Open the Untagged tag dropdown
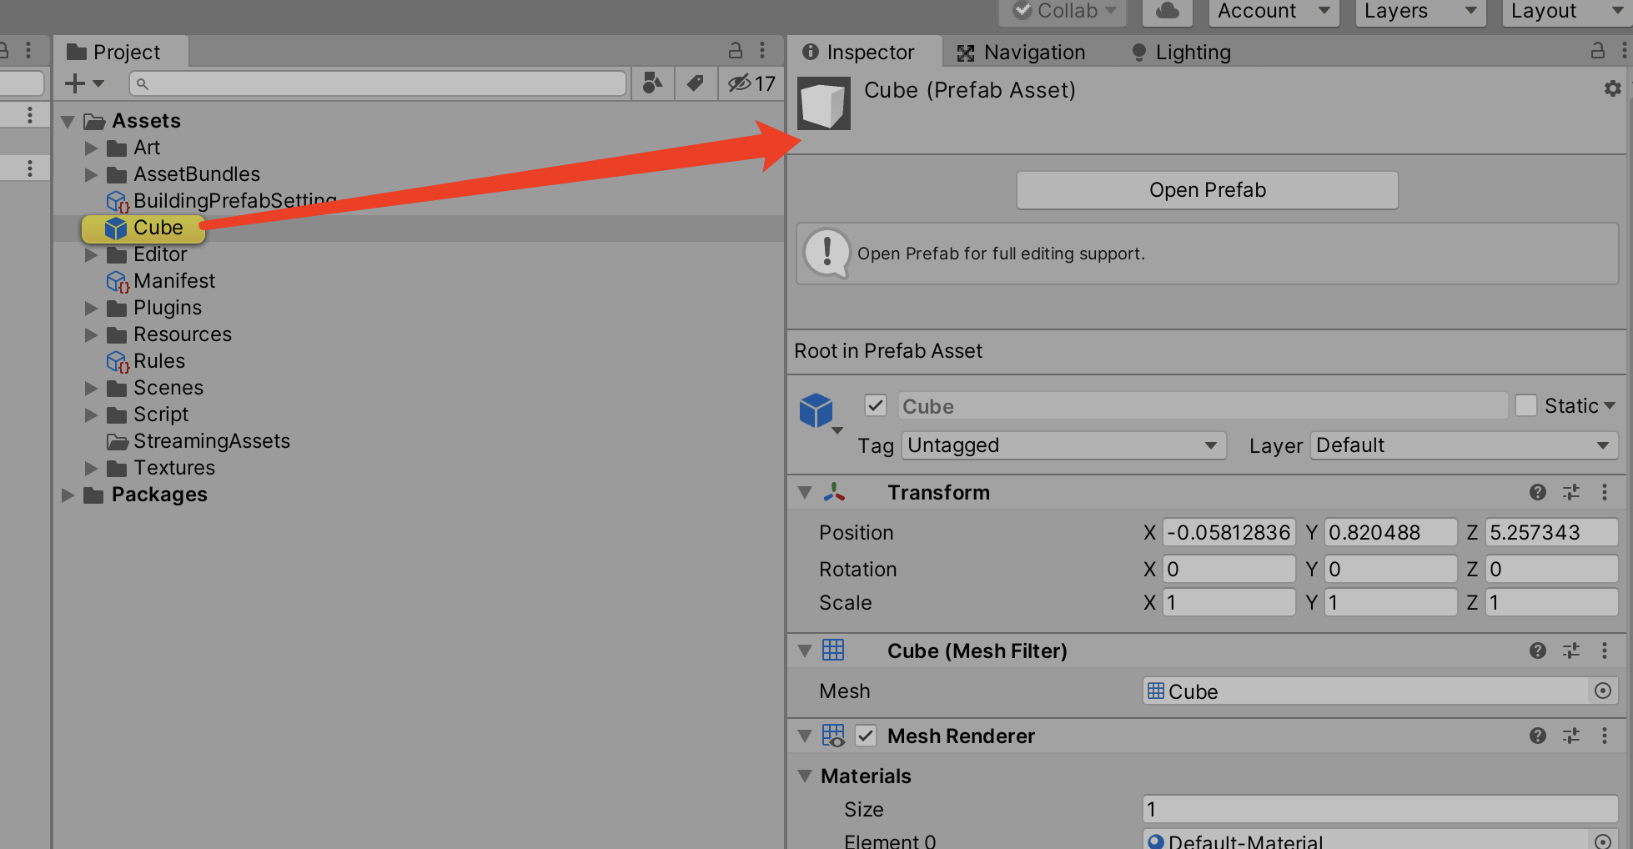1633x849 pixels. pyautogui.click(x=1063, y=445)
